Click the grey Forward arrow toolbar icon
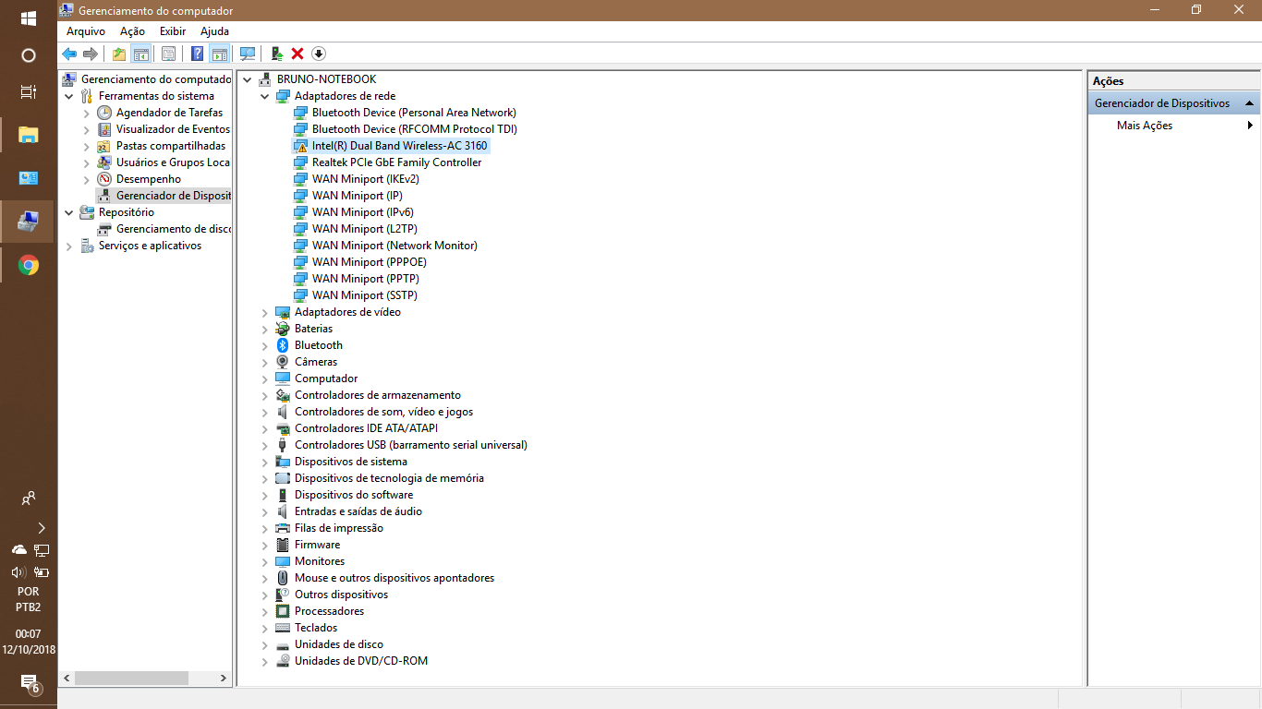 coord(91,54)
